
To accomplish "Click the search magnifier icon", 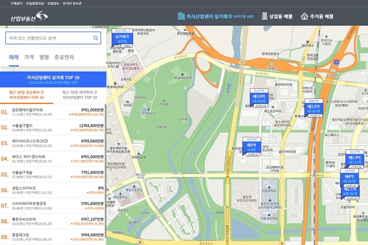I will click(95, 38).
